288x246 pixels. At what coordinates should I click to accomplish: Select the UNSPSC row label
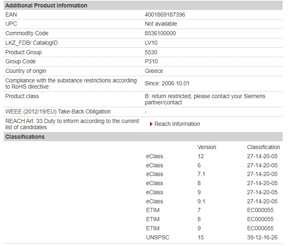158,237
